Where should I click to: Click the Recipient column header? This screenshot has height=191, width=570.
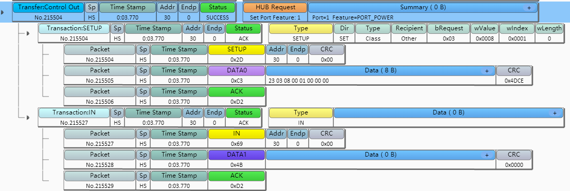coord(409,28)
